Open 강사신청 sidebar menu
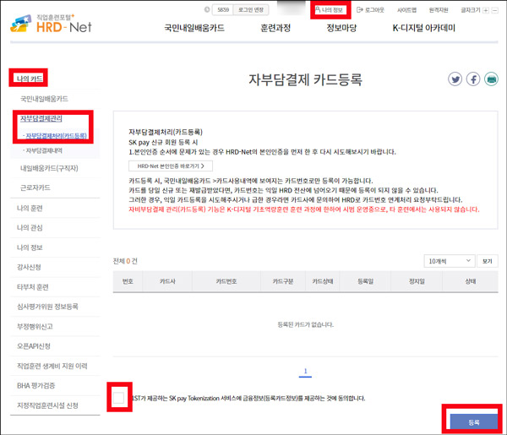 click(x=29, y=267)
